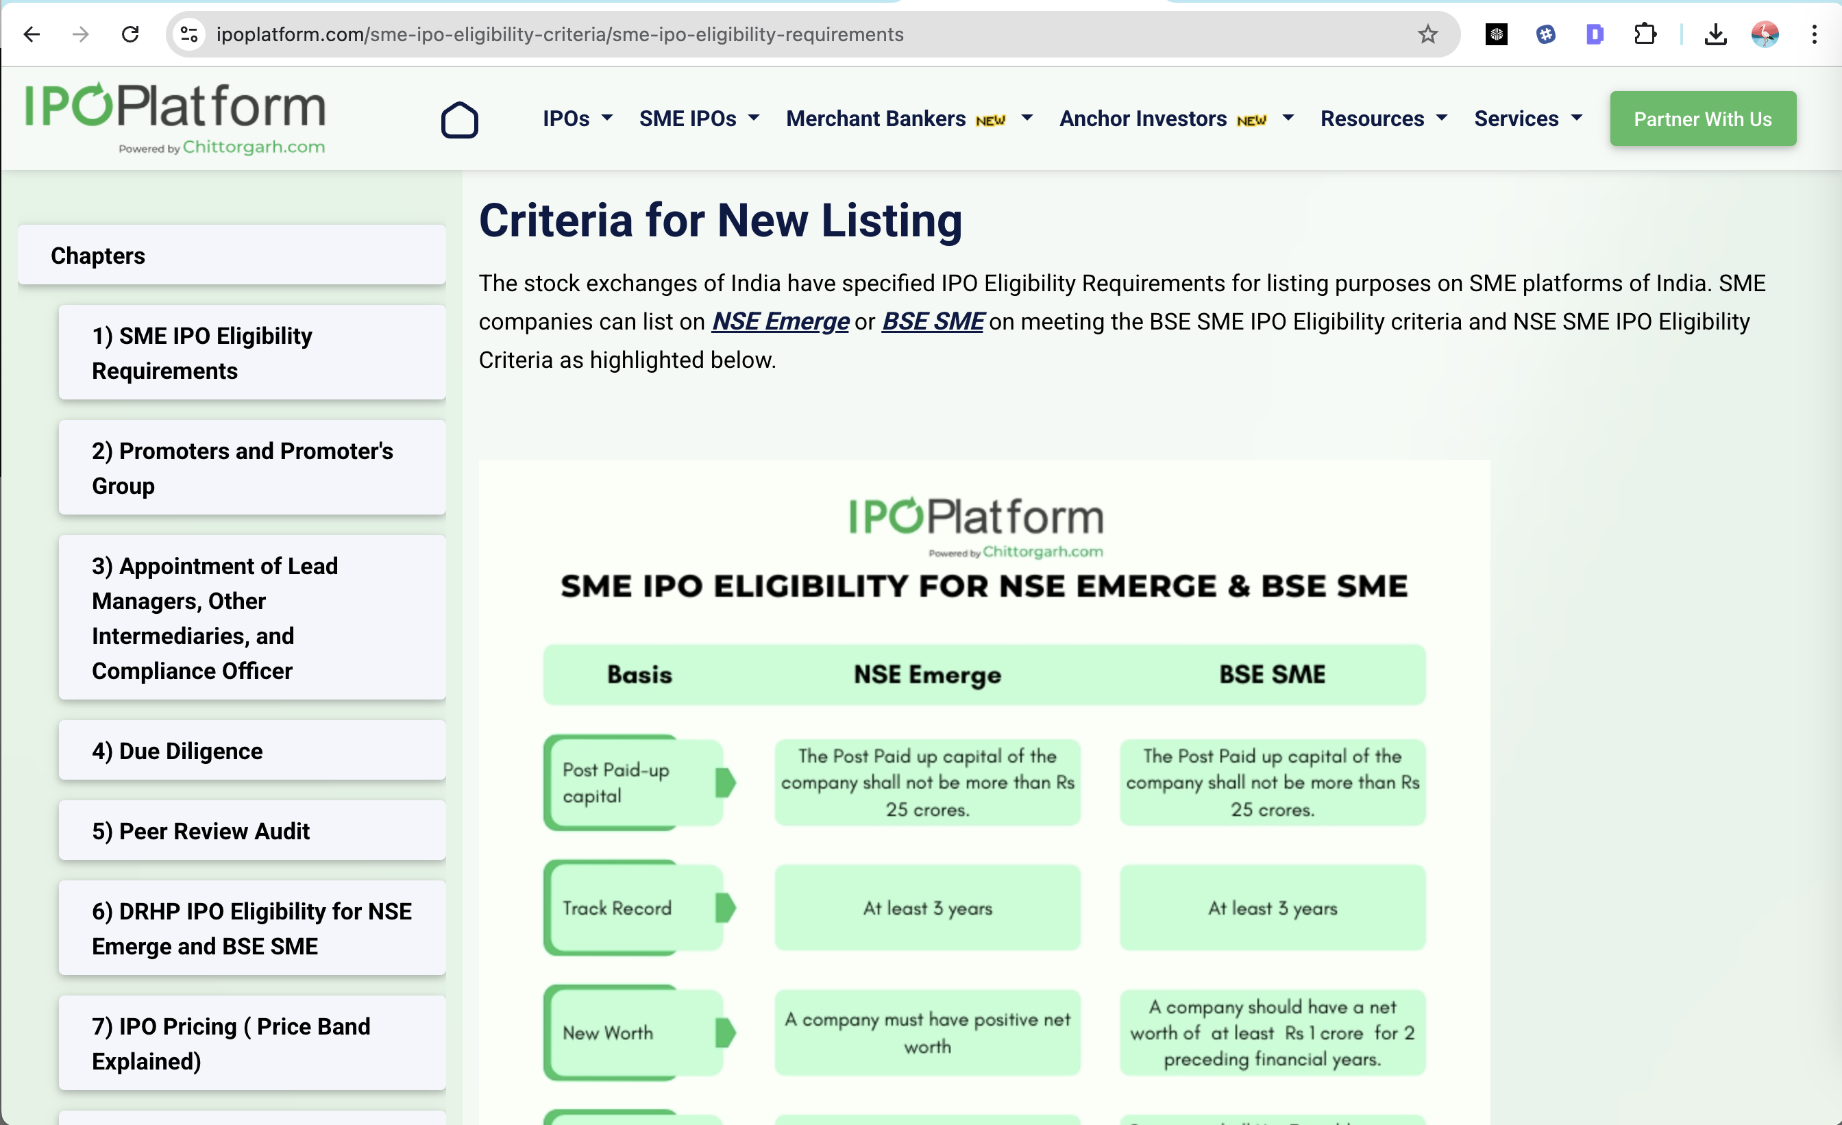Viewport: 1842px width, 1125px height.
Task: Click the Partner With Us button
Action: (1703, 119)
